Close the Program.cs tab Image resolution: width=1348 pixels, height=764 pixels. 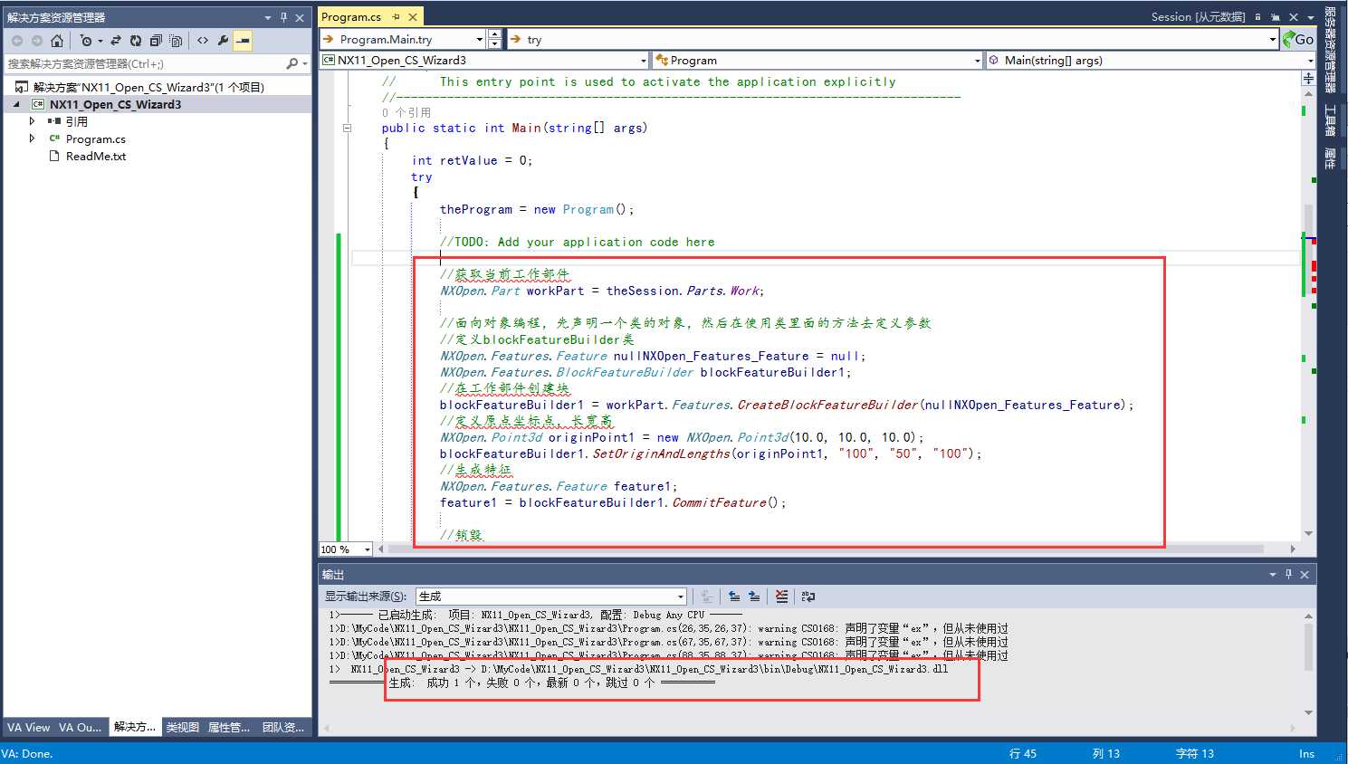(413, 16)
